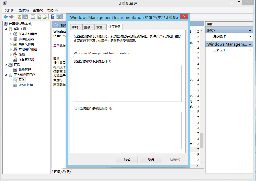
Task: Click the 计算机管理 title bar app icon
Action: coord(5,3)
